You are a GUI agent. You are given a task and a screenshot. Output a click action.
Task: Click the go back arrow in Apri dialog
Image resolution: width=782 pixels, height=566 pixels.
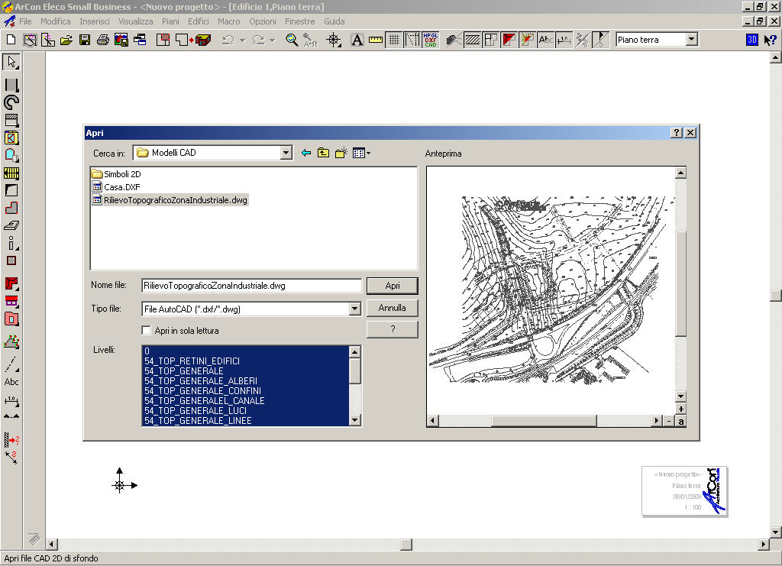[x=306, y=153]
